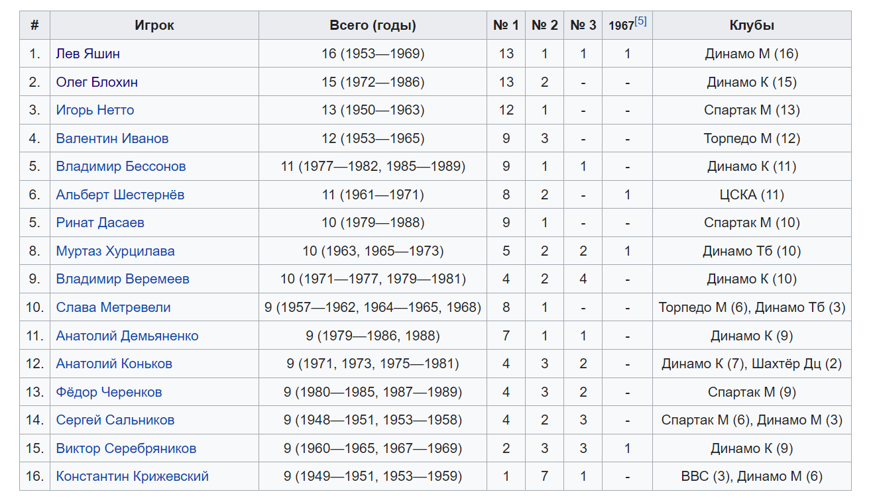
Task: Select the Игрок column header
Action: click(x=154, y=25)
